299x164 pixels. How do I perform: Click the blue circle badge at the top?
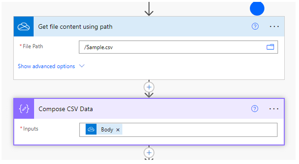(257, 9)
